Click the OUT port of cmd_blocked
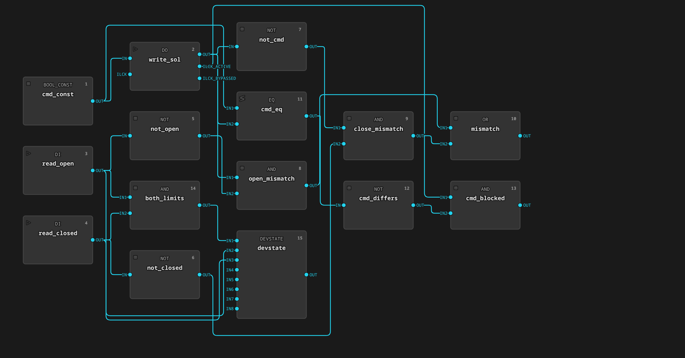The image size is (685, 358). point(520,205)
